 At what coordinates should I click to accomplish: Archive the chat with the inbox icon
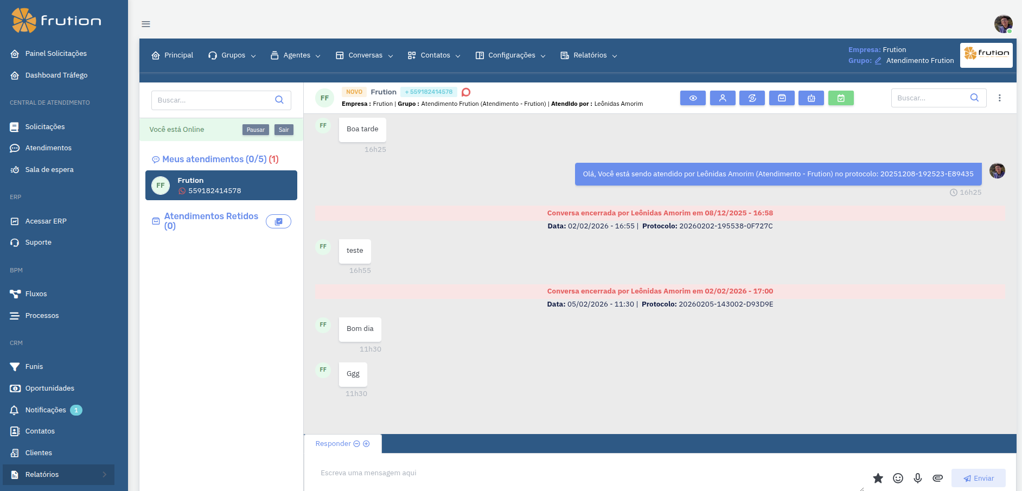click(782, 98)
